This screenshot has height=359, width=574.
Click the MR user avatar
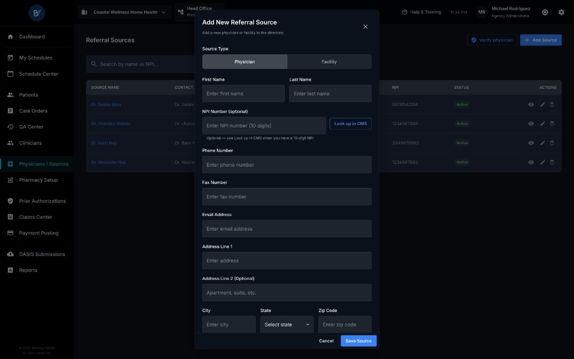click(482, 12)
